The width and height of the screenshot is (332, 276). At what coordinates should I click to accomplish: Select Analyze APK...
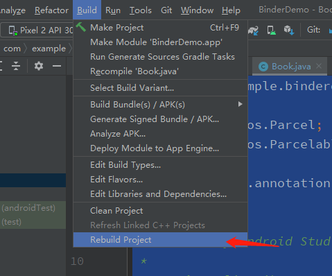(160, 134)
